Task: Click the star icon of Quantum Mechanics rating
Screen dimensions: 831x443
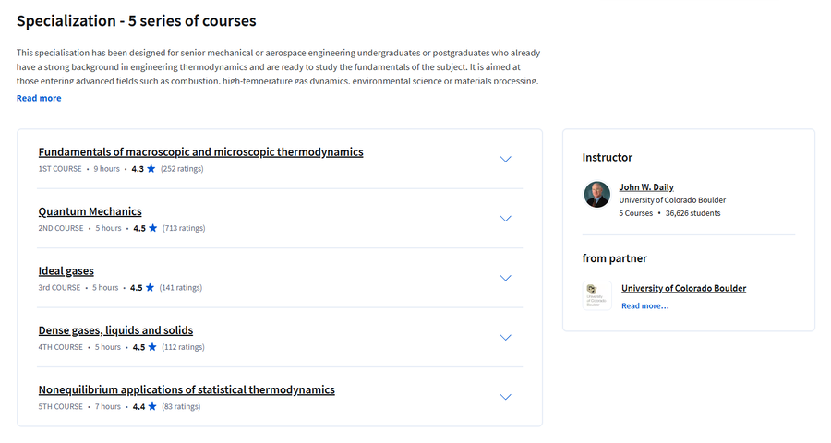Action: 152,228
